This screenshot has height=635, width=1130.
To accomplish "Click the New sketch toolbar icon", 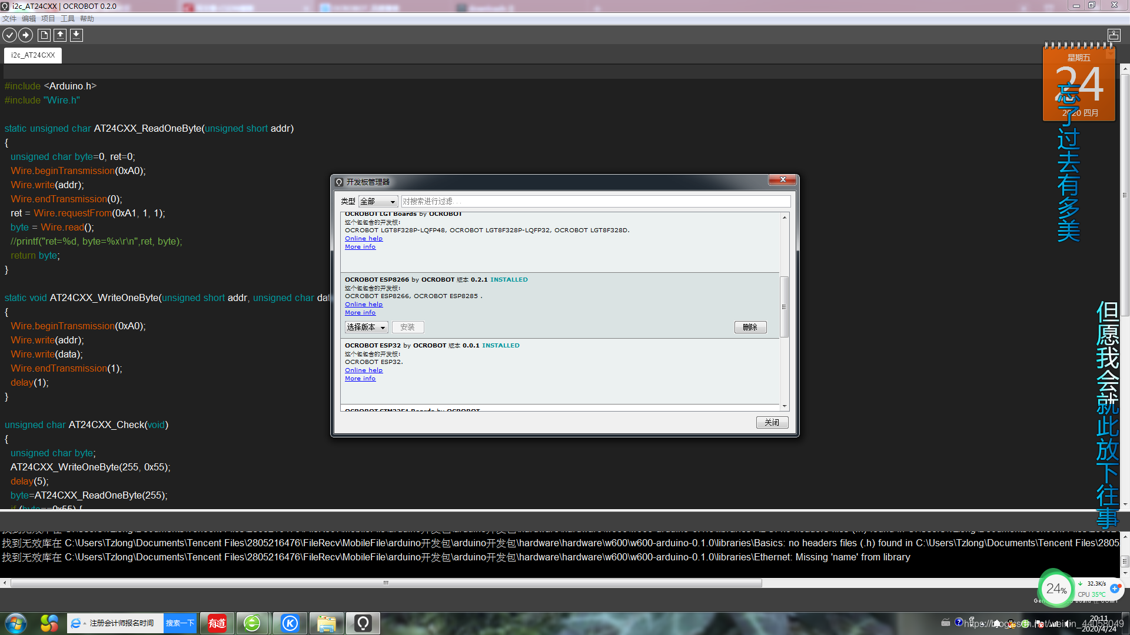I will pyautogui.click(x=44, y=35).
